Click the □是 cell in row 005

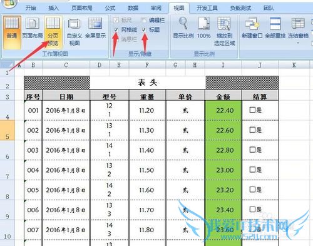point(260,190)
